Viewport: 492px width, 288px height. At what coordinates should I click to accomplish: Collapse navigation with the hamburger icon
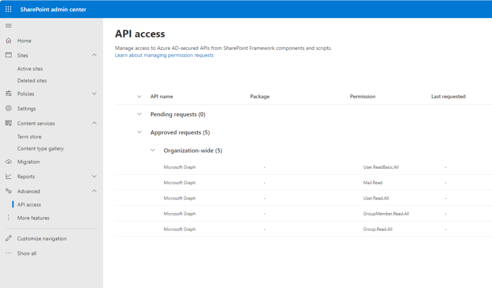8,25
